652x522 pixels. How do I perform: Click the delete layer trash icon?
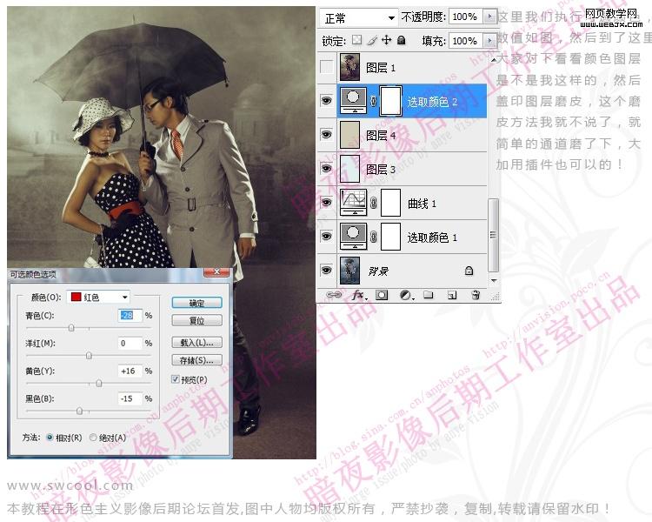[x=476, y=295]
